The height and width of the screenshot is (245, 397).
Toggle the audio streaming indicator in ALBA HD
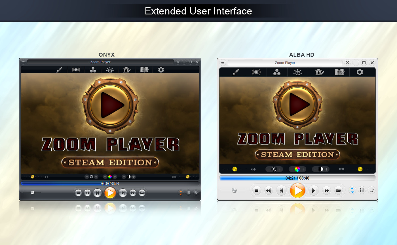pyautogui.click(x=341, y=169)
